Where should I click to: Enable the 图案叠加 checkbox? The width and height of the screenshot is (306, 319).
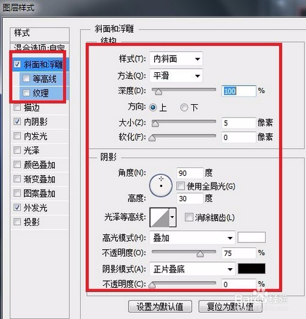(17, 193)
